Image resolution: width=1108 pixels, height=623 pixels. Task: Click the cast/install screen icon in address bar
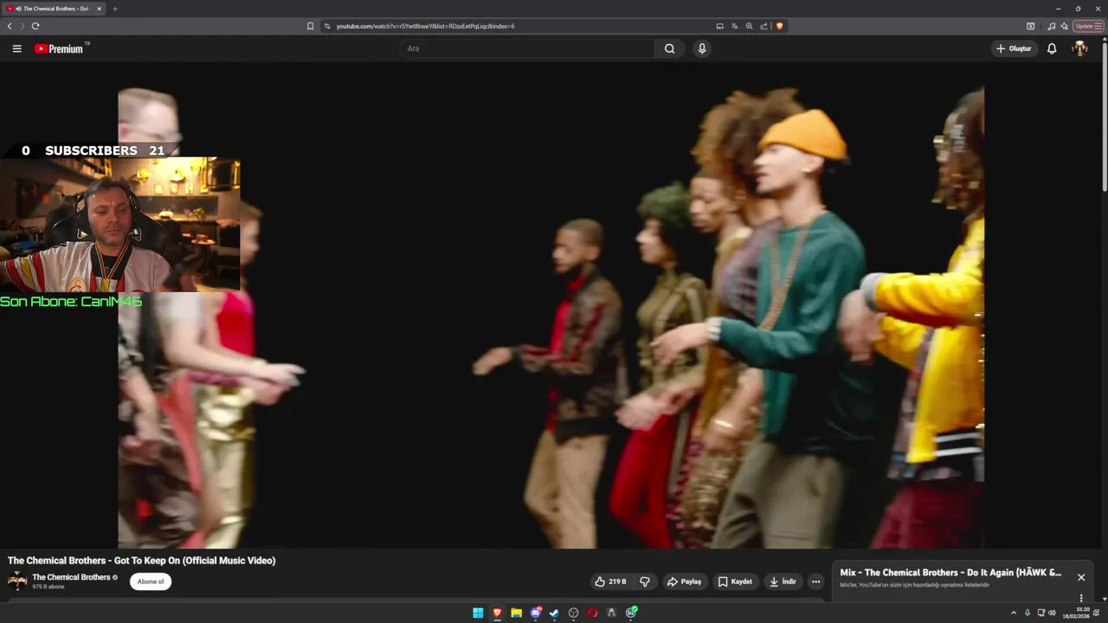point(719,26)
